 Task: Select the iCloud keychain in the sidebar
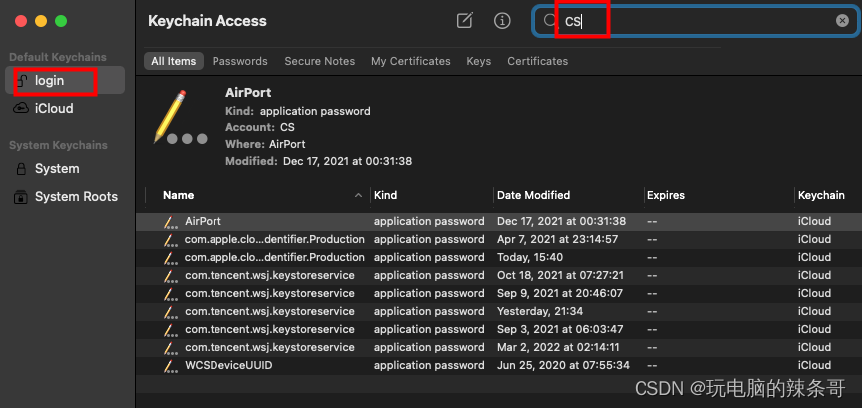(x=65, y=109)
